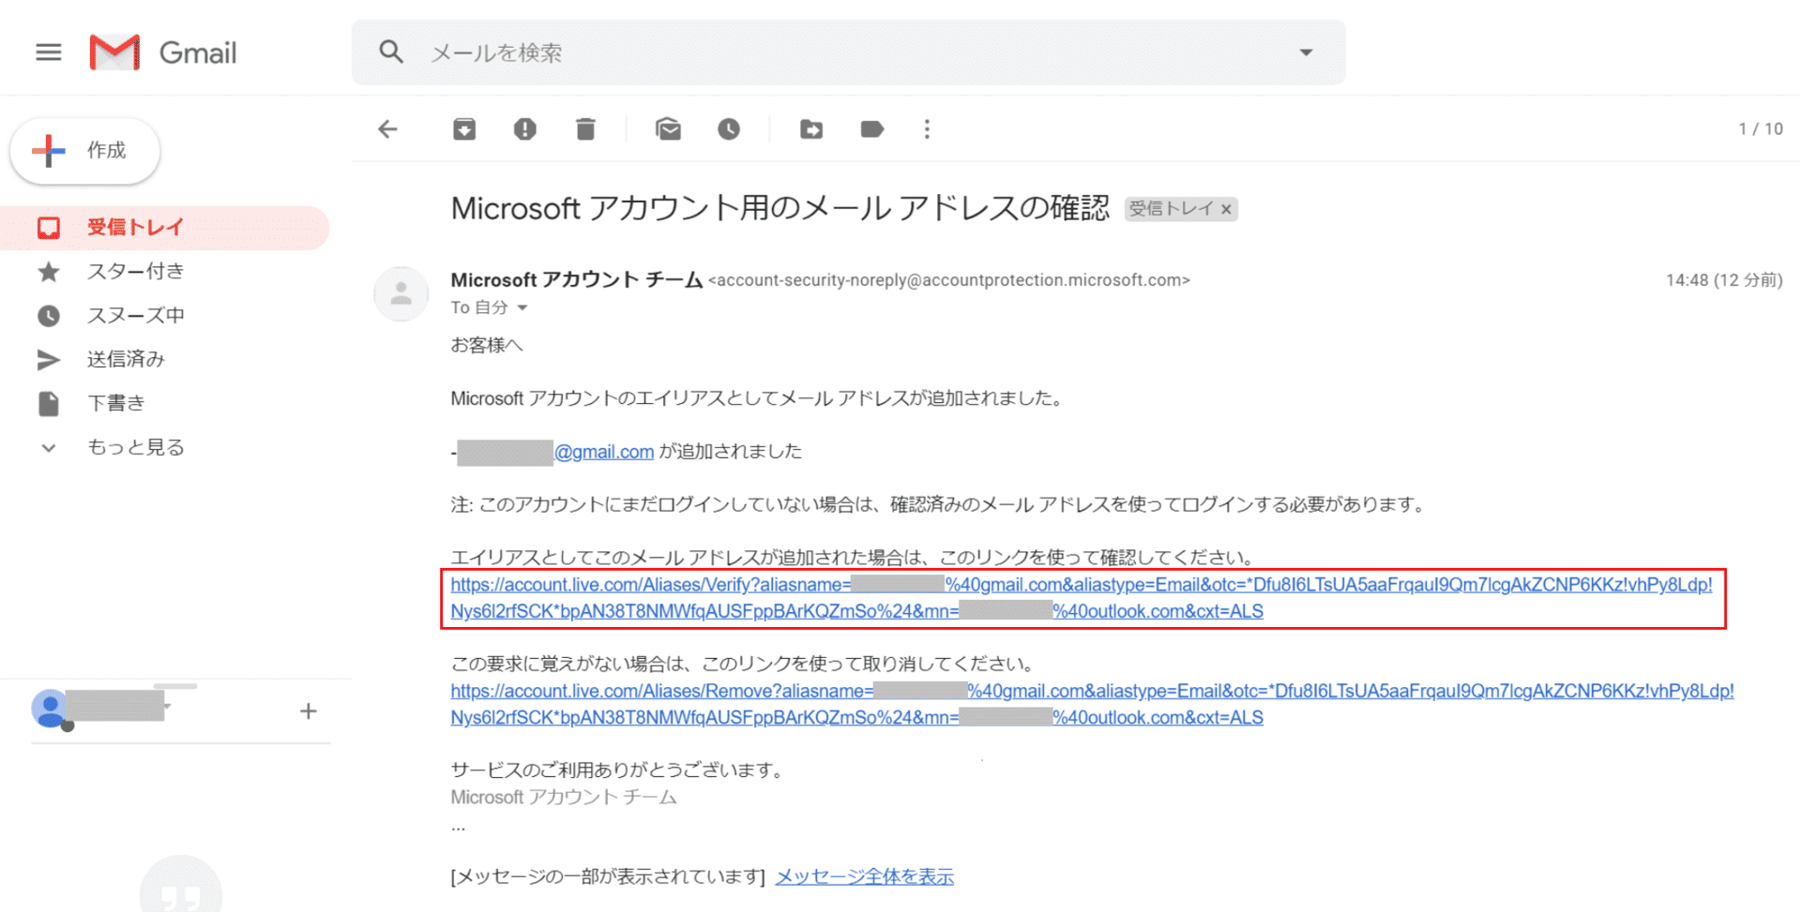
Task: Click the hangouts account avatar
Action: pyautogui.click(x=51, y=710)
